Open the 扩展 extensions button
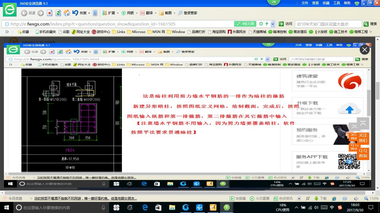This screenshot has height=213, width=380. (109, 13)
